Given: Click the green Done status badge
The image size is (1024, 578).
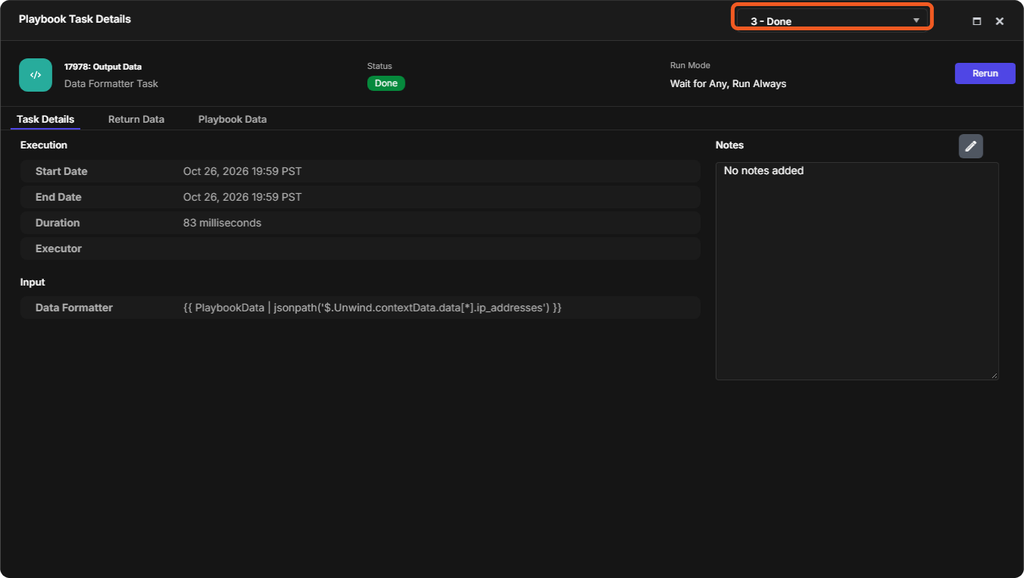Looking at the screenshot, I should click(x=386, y=83).
